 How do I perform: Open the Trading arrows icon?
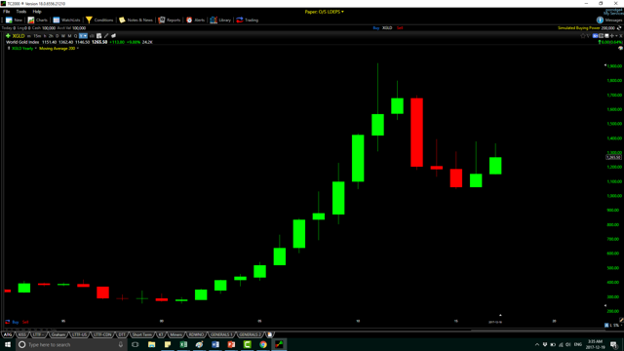[x=240, y=19]
